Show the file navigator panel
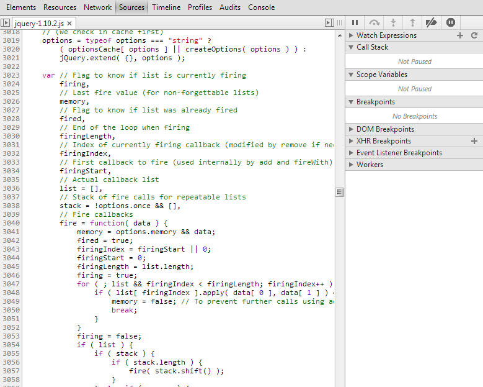Screen dimensions: 483x387 tap(5, 22)
